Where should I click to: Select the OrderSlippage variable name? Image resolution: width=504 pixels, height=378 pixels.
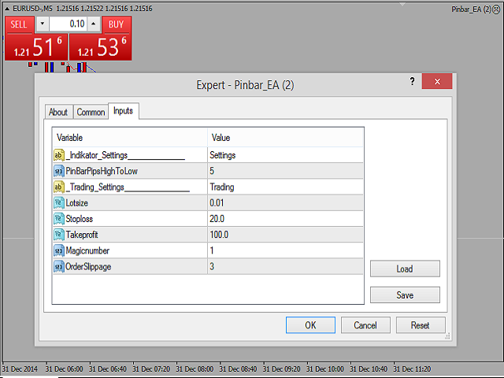click(88, 267)
